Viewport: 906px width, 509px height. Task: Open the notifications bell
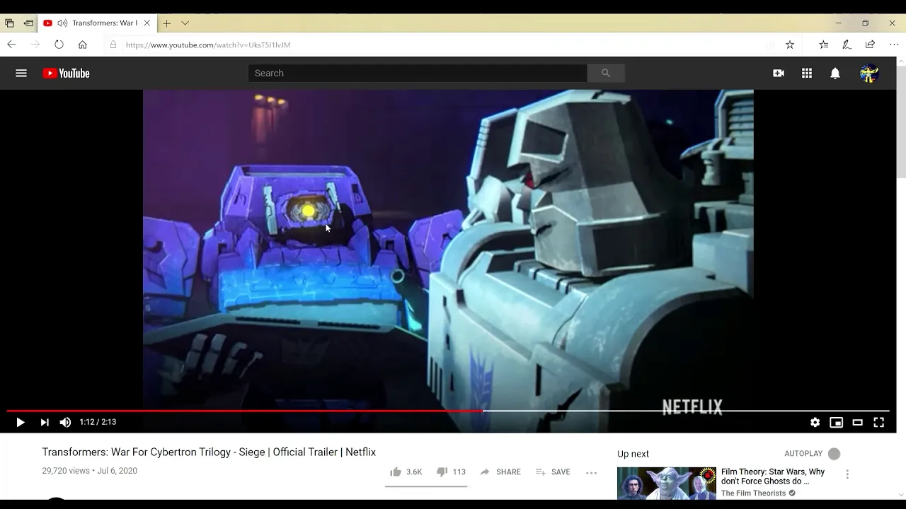835,73
